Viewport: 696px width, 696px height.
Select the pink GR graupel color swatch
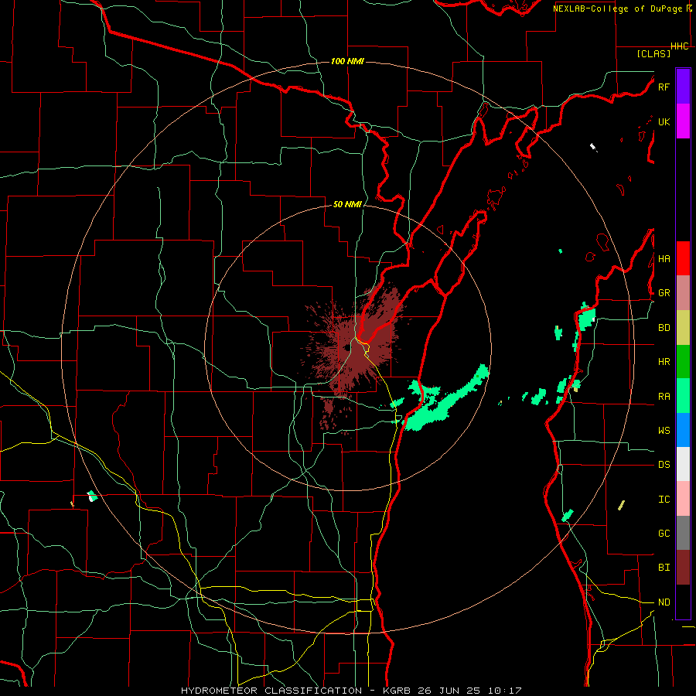click(x=683, y=293)
